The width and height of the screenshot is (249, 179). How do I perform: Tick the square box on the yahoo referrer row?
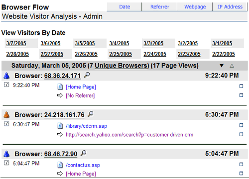pos(241,134)
